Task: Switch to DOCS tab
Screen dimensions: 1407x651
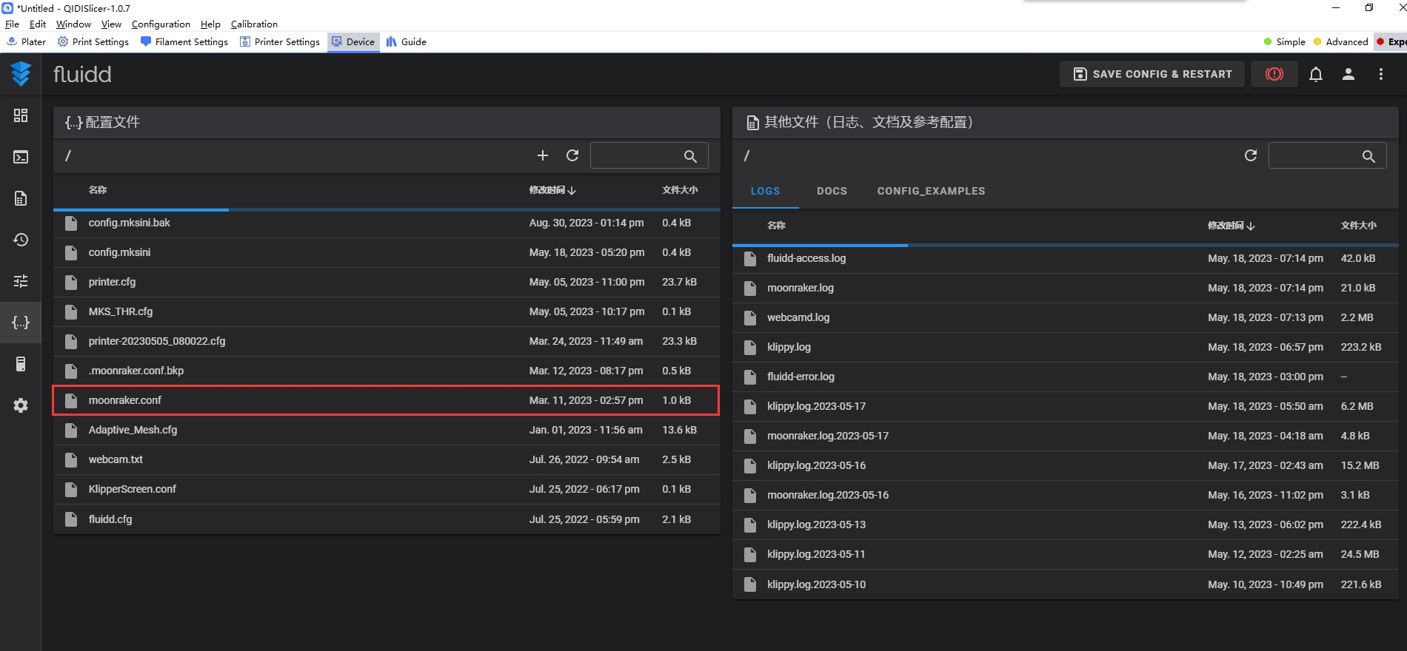Action: click(832, 191)
